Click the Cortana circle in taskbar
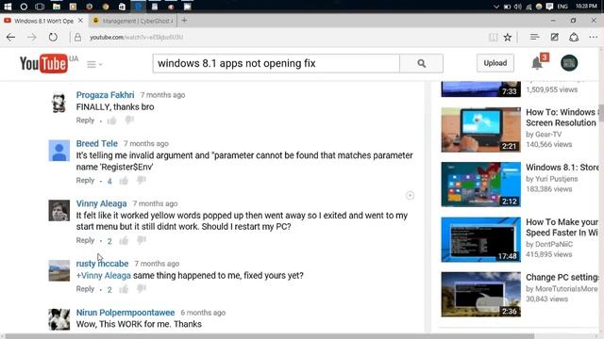Viewport: 604px width, 339px height. pyautogui.click(x=24, y=7)
